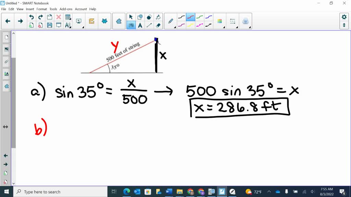Open the Attachments paperclip sidebar panel
Image resolution: width=351 pixels, height=197 pixels.
click(x=6, y=62)
